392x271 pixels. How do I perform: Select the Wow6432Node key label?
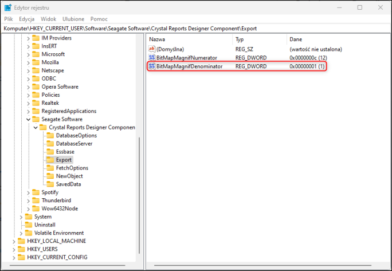coord(60,209)
